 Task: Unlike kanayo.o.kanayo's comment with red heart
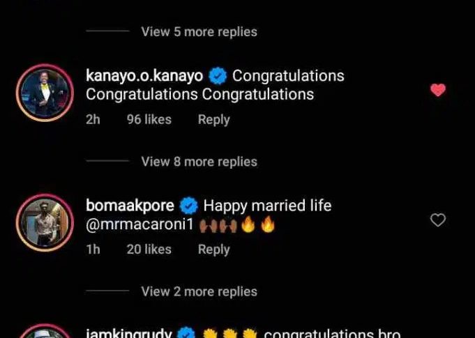pos(438,90)
